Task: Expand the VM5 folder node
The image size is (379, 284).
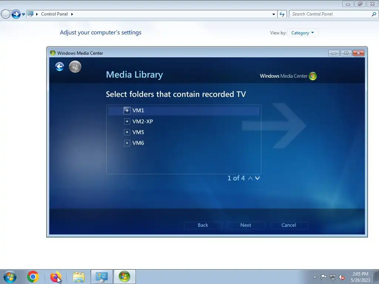Action: [x=127, y=132]
